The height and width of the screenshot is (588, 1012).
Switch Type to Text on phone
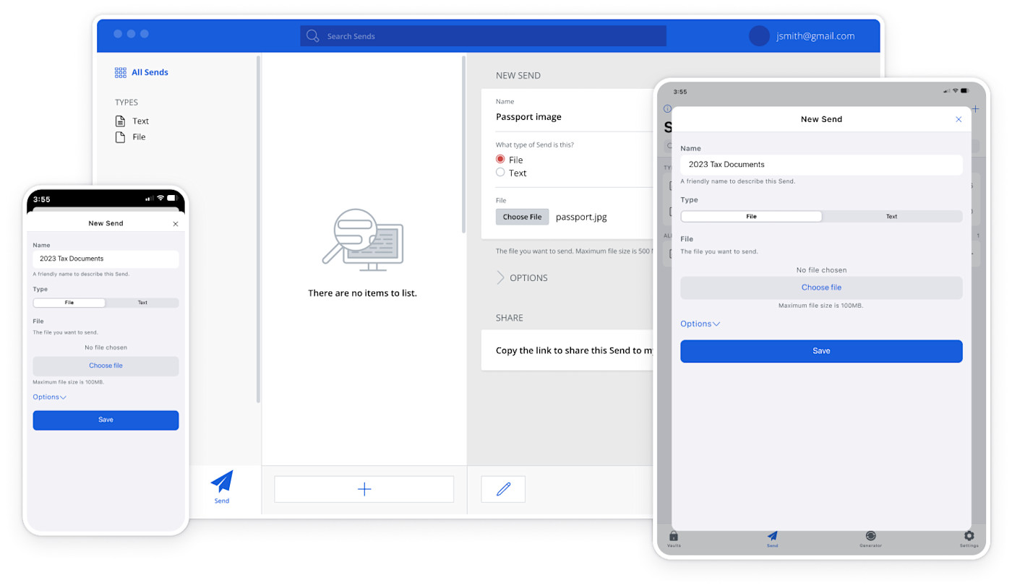142,303
